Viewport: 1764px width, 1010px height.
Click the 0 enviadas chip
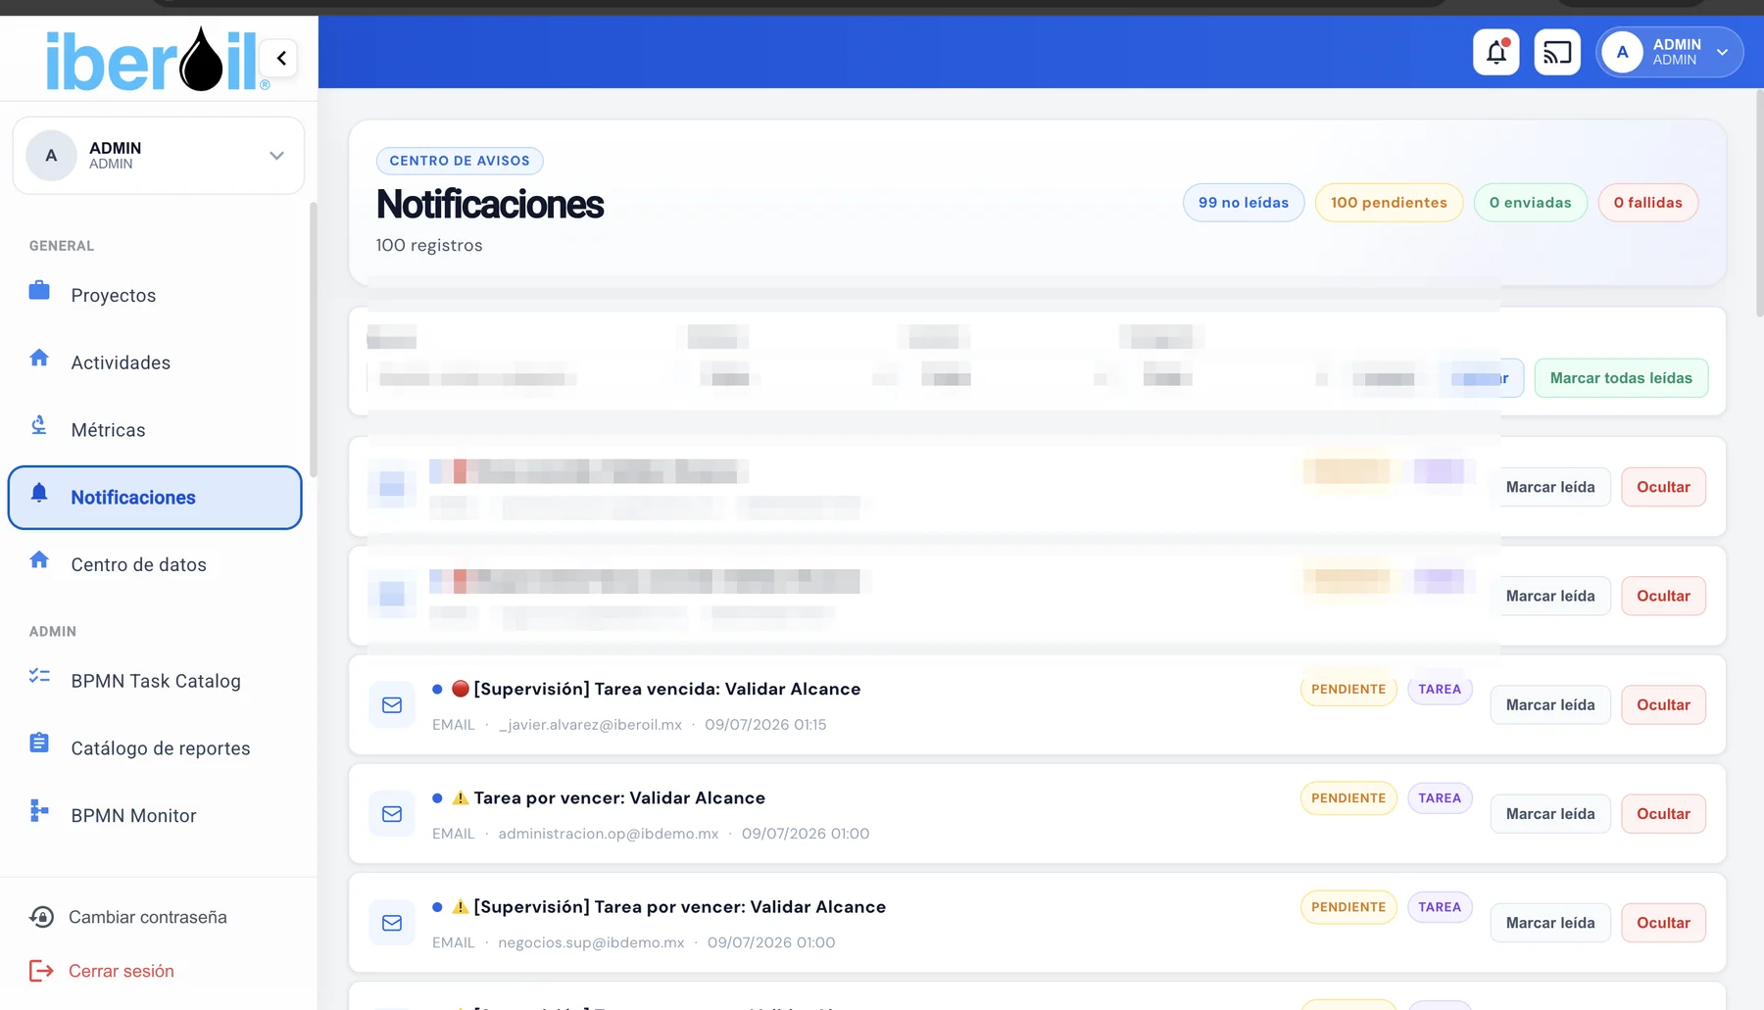[x=1530, y=203]
